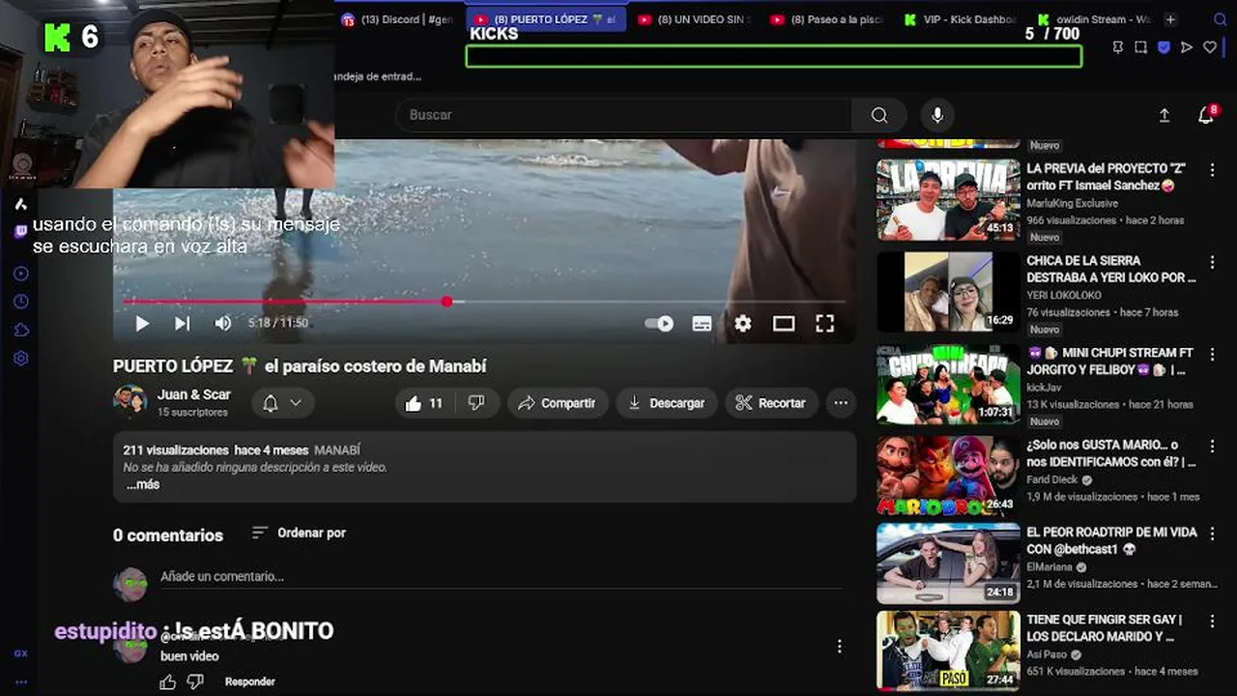Image resolution: width=1237 pixels, height=696 pixels.
Task: Open extensions puzzle icon in sidebar
Action: pos(20,330)
